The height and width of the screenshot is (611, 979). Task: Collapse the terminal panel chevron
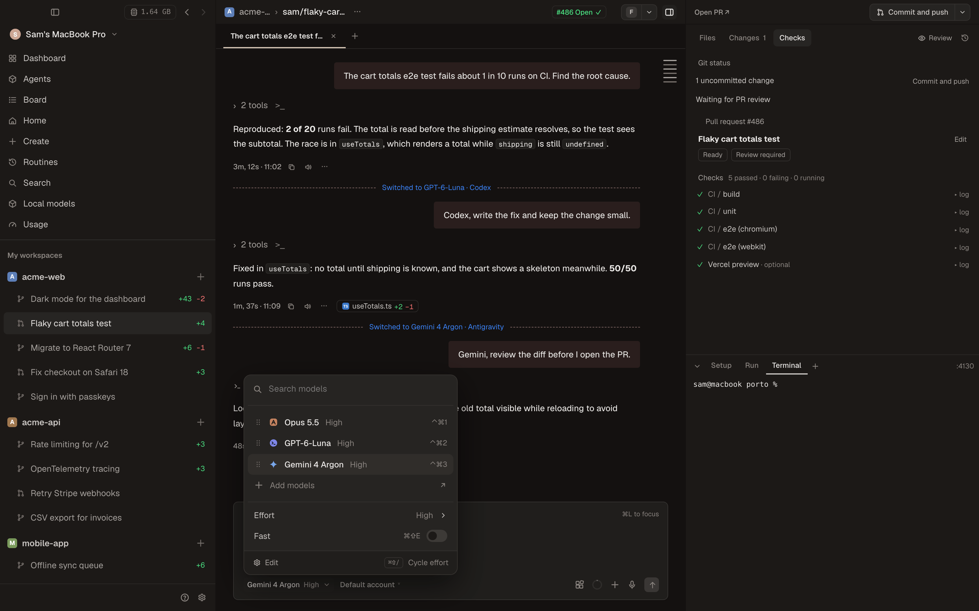697,366
